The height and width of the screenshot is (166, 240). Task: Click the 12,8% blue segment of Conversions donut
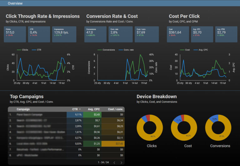[214, 119]
